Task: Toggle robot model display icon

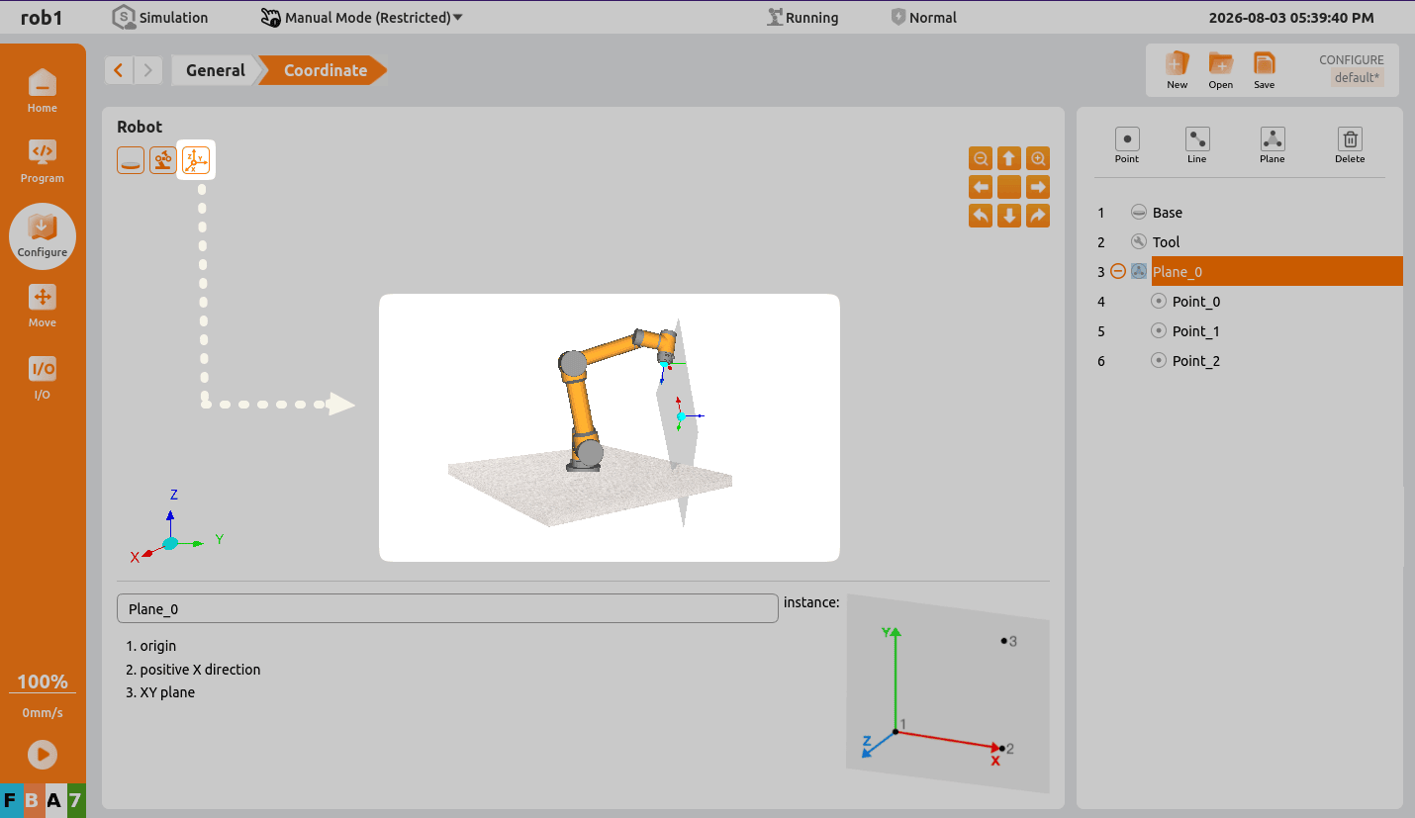Action: point(163,159)
